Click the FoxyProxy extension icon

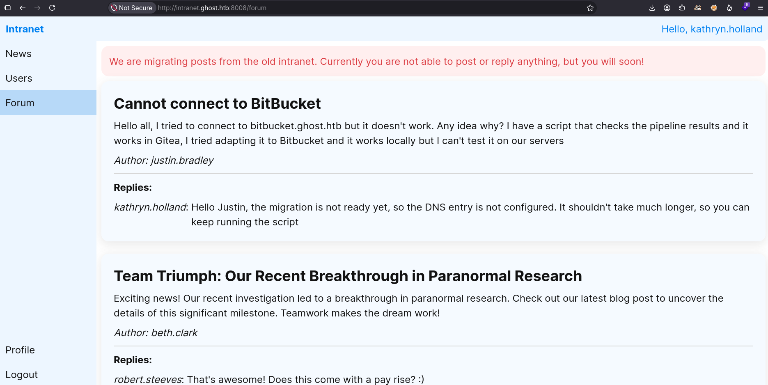click(x=714, y=8)
